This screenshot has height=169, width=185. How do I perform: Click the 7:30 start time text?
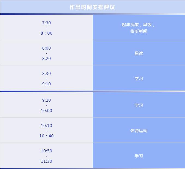(46, 23)
